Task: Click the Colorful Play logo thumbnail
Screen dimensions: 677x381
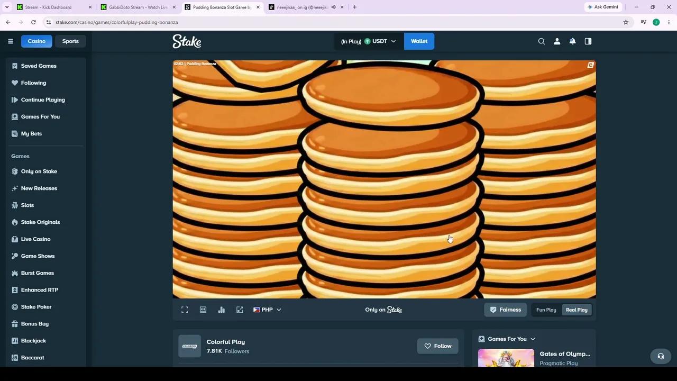Action: [189, 346]
